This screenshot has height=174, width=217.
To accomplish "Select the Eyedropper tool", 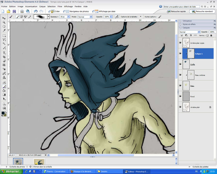I will (x=4, y=30).
